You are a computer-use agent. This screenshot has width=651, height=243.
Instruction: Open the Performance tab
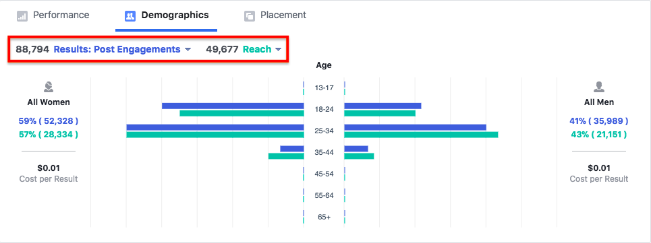53,15
